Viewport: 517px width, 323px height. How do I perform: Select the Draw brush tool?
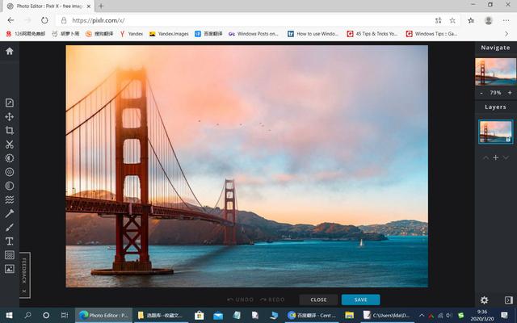pyautogui.click(x=10, y=227)
